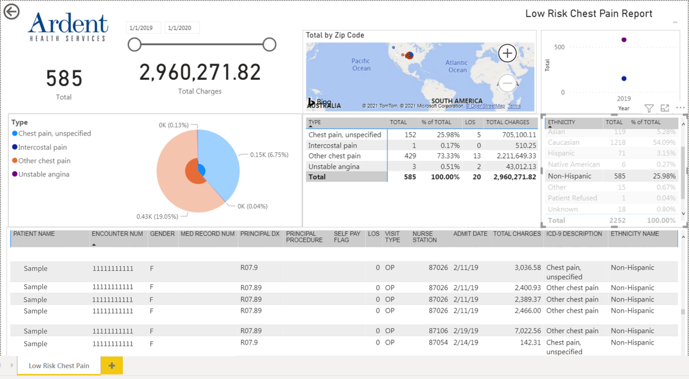Click the 1/1/2019 start date field
The width and height of the screenshot is (689, 379).
144,28
